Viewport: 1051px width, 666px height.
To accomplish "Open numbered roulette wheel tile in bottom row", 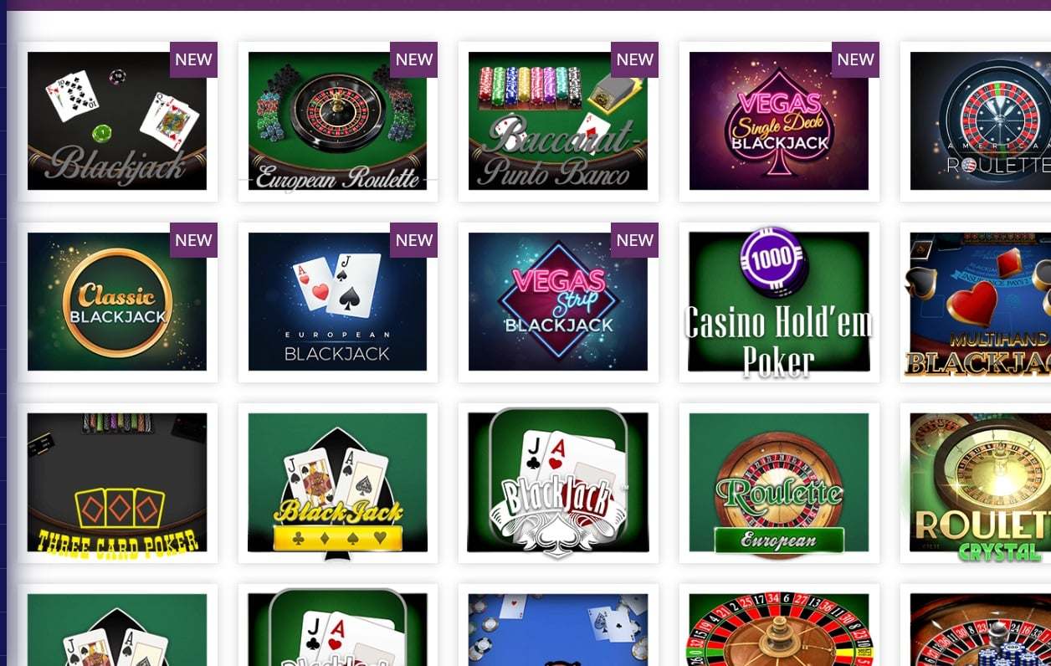I will (779, 629).
